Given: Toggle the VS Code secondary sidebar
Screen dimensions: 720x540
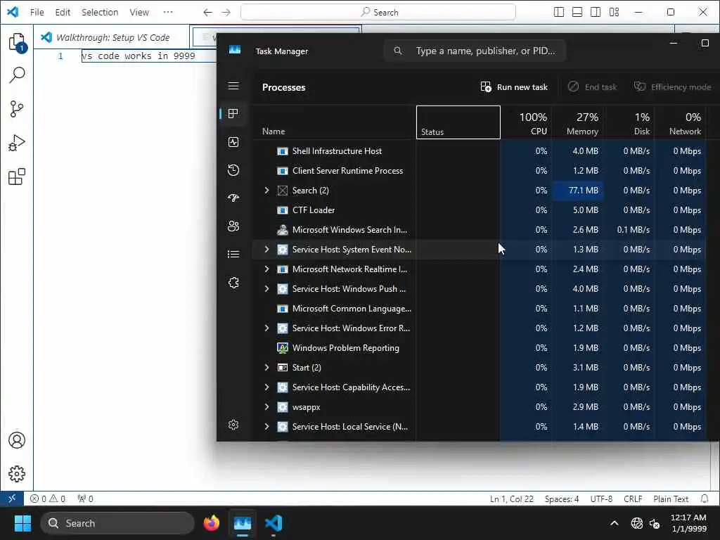Looking at the screenshot, I should (596, 13).
